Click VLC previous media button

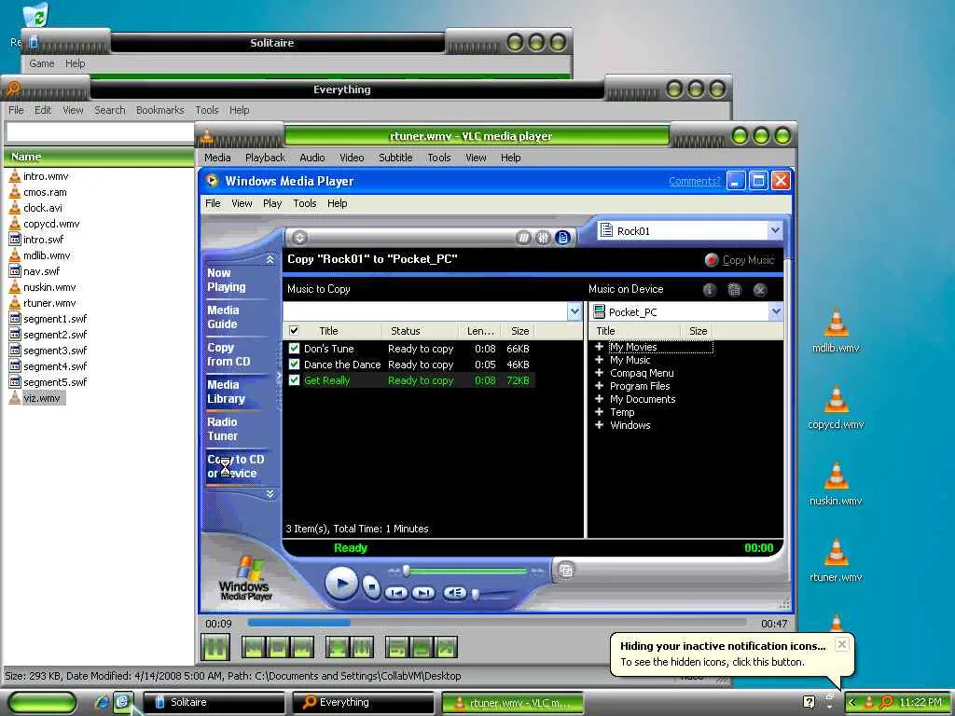tap(253, 647)
